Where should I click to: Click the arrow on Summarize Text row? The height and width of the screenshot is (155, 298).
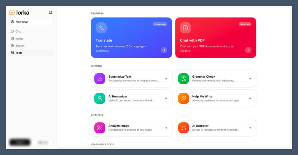tap(166, 79)
